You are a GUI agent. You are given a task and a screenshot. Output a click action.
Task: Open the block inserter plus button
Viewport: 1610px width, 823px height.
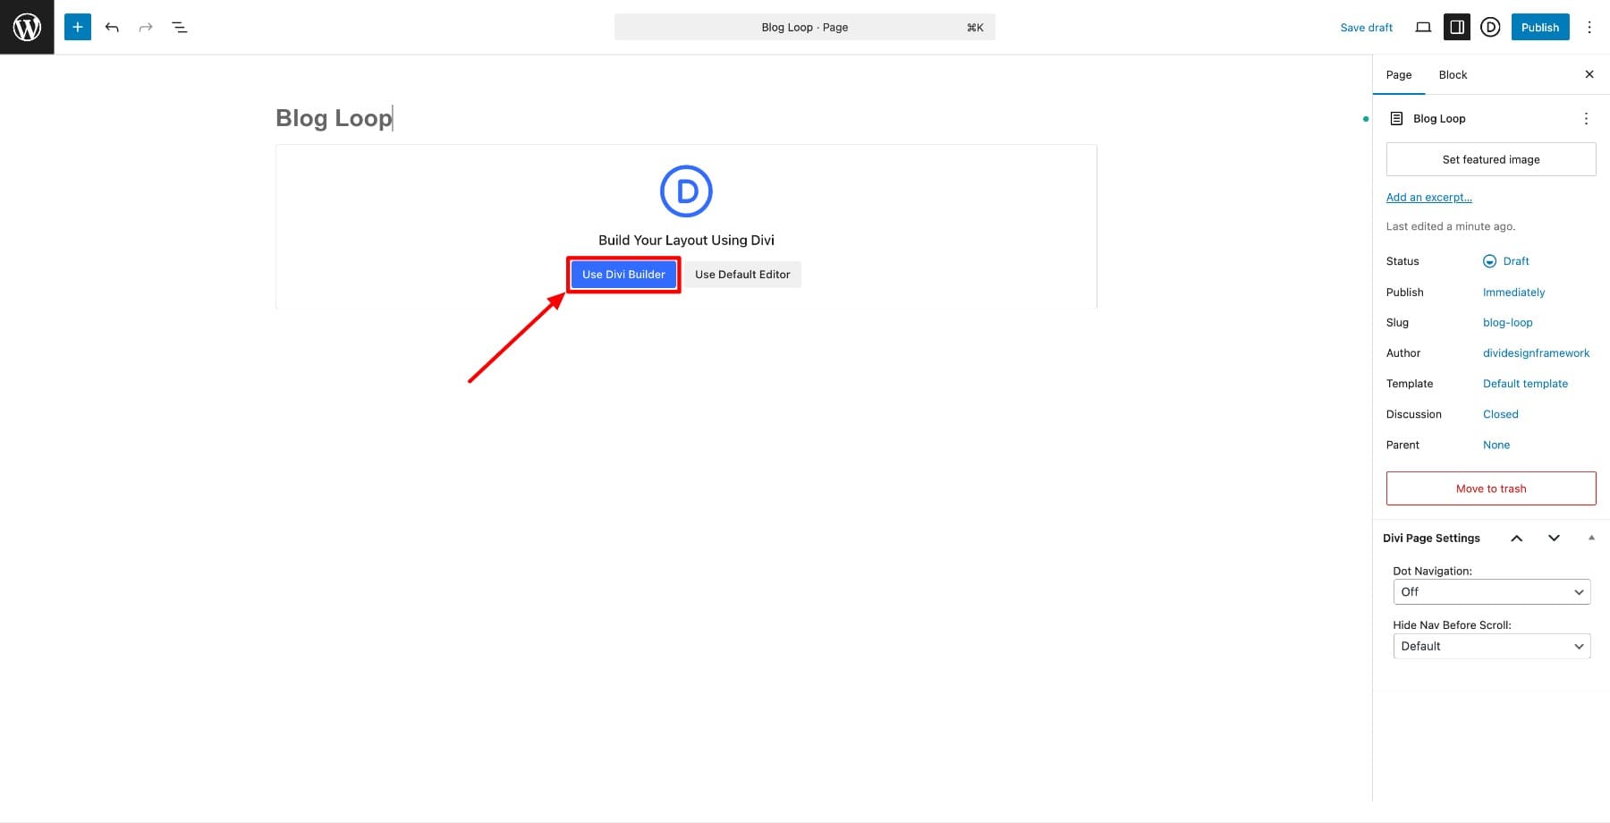pos(78,27)
